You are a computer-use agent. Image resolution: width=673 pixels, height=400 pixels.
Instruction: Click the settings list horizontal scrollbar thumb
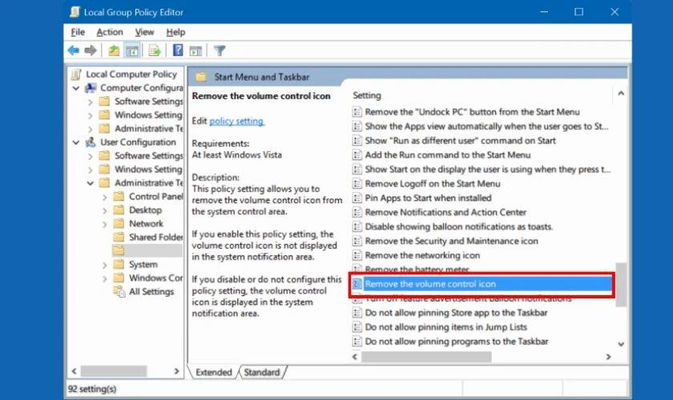point(426,357)
